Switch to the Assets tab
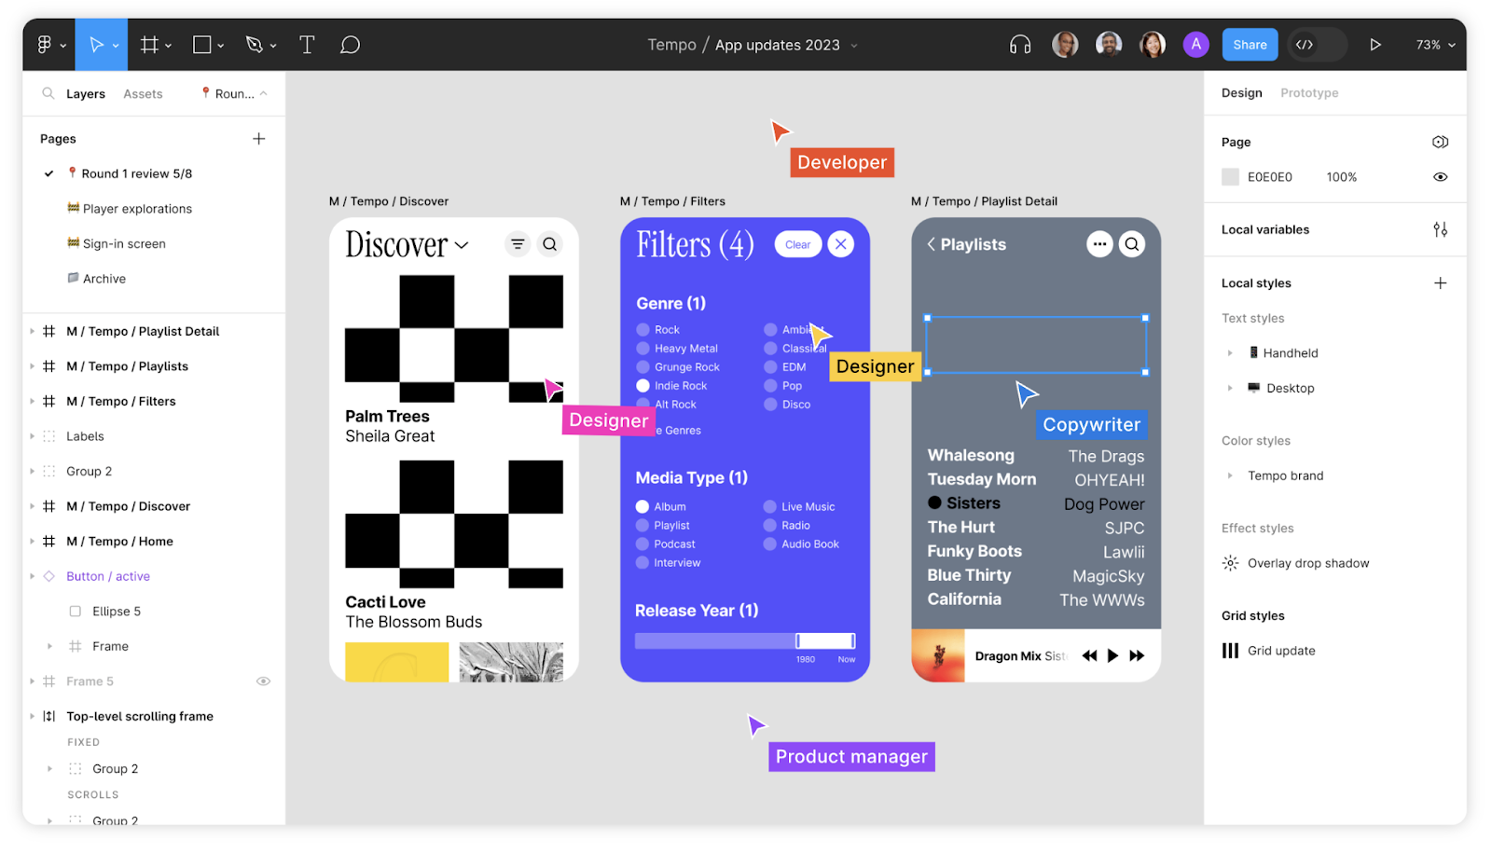Viewport: 1492px width, 853px height. [142, 93]
